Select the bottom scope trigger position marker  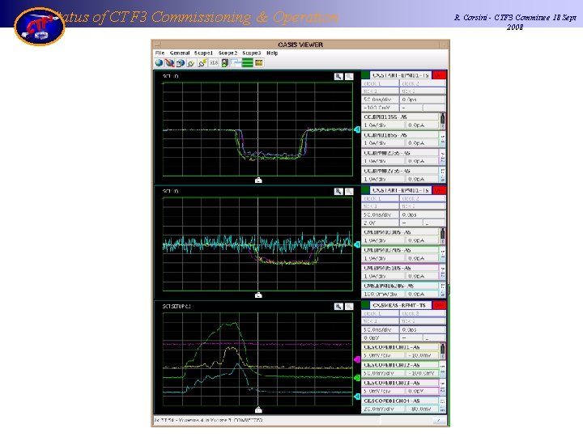[x=258, y=409]
